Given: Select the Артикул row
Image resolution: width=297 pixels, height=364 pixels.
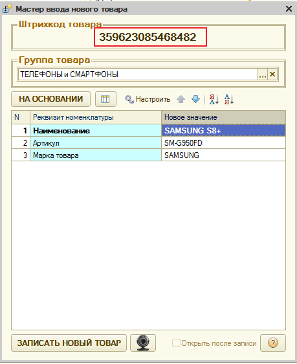Looking at the screenshot, I should [x=148, y=142].
